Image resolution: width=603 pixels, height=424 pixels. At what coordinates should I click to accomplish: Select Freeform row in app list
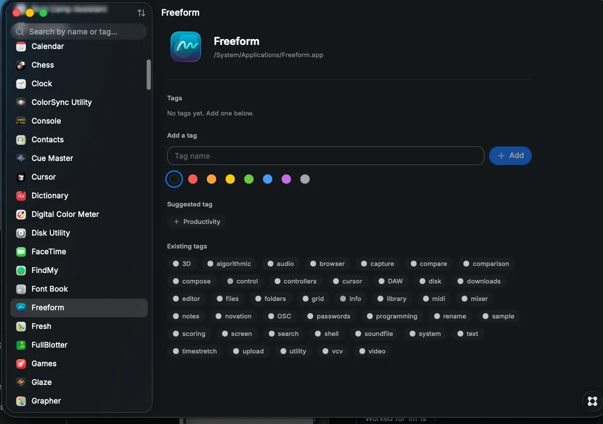[x=79, y=308]
